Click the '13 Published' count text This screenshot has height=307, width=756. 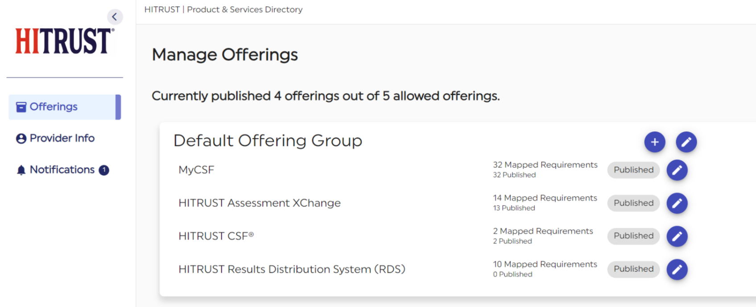pyautogui.click(x=514, y=208)
